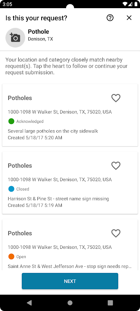Open the Harrison St & Pine St request
This screenshot has height=311, width=140.
70,183
